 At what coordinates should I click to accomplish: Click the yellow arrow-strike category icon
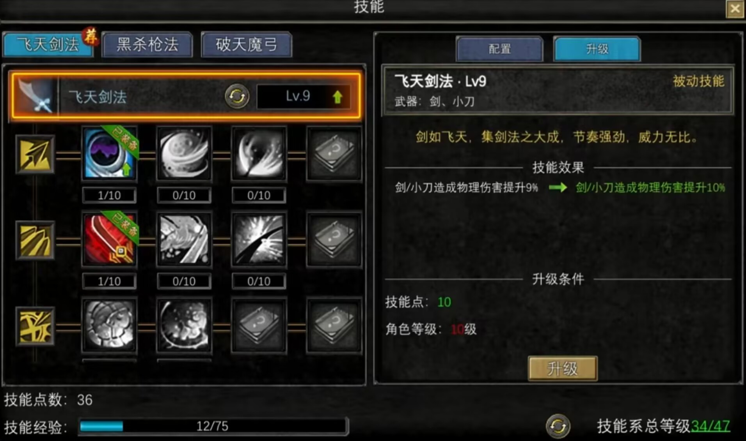pyautogui.click(x=35, y=154)
